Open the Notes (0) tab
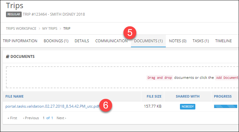This screenshot has height=132, width=239. point(177,41)
